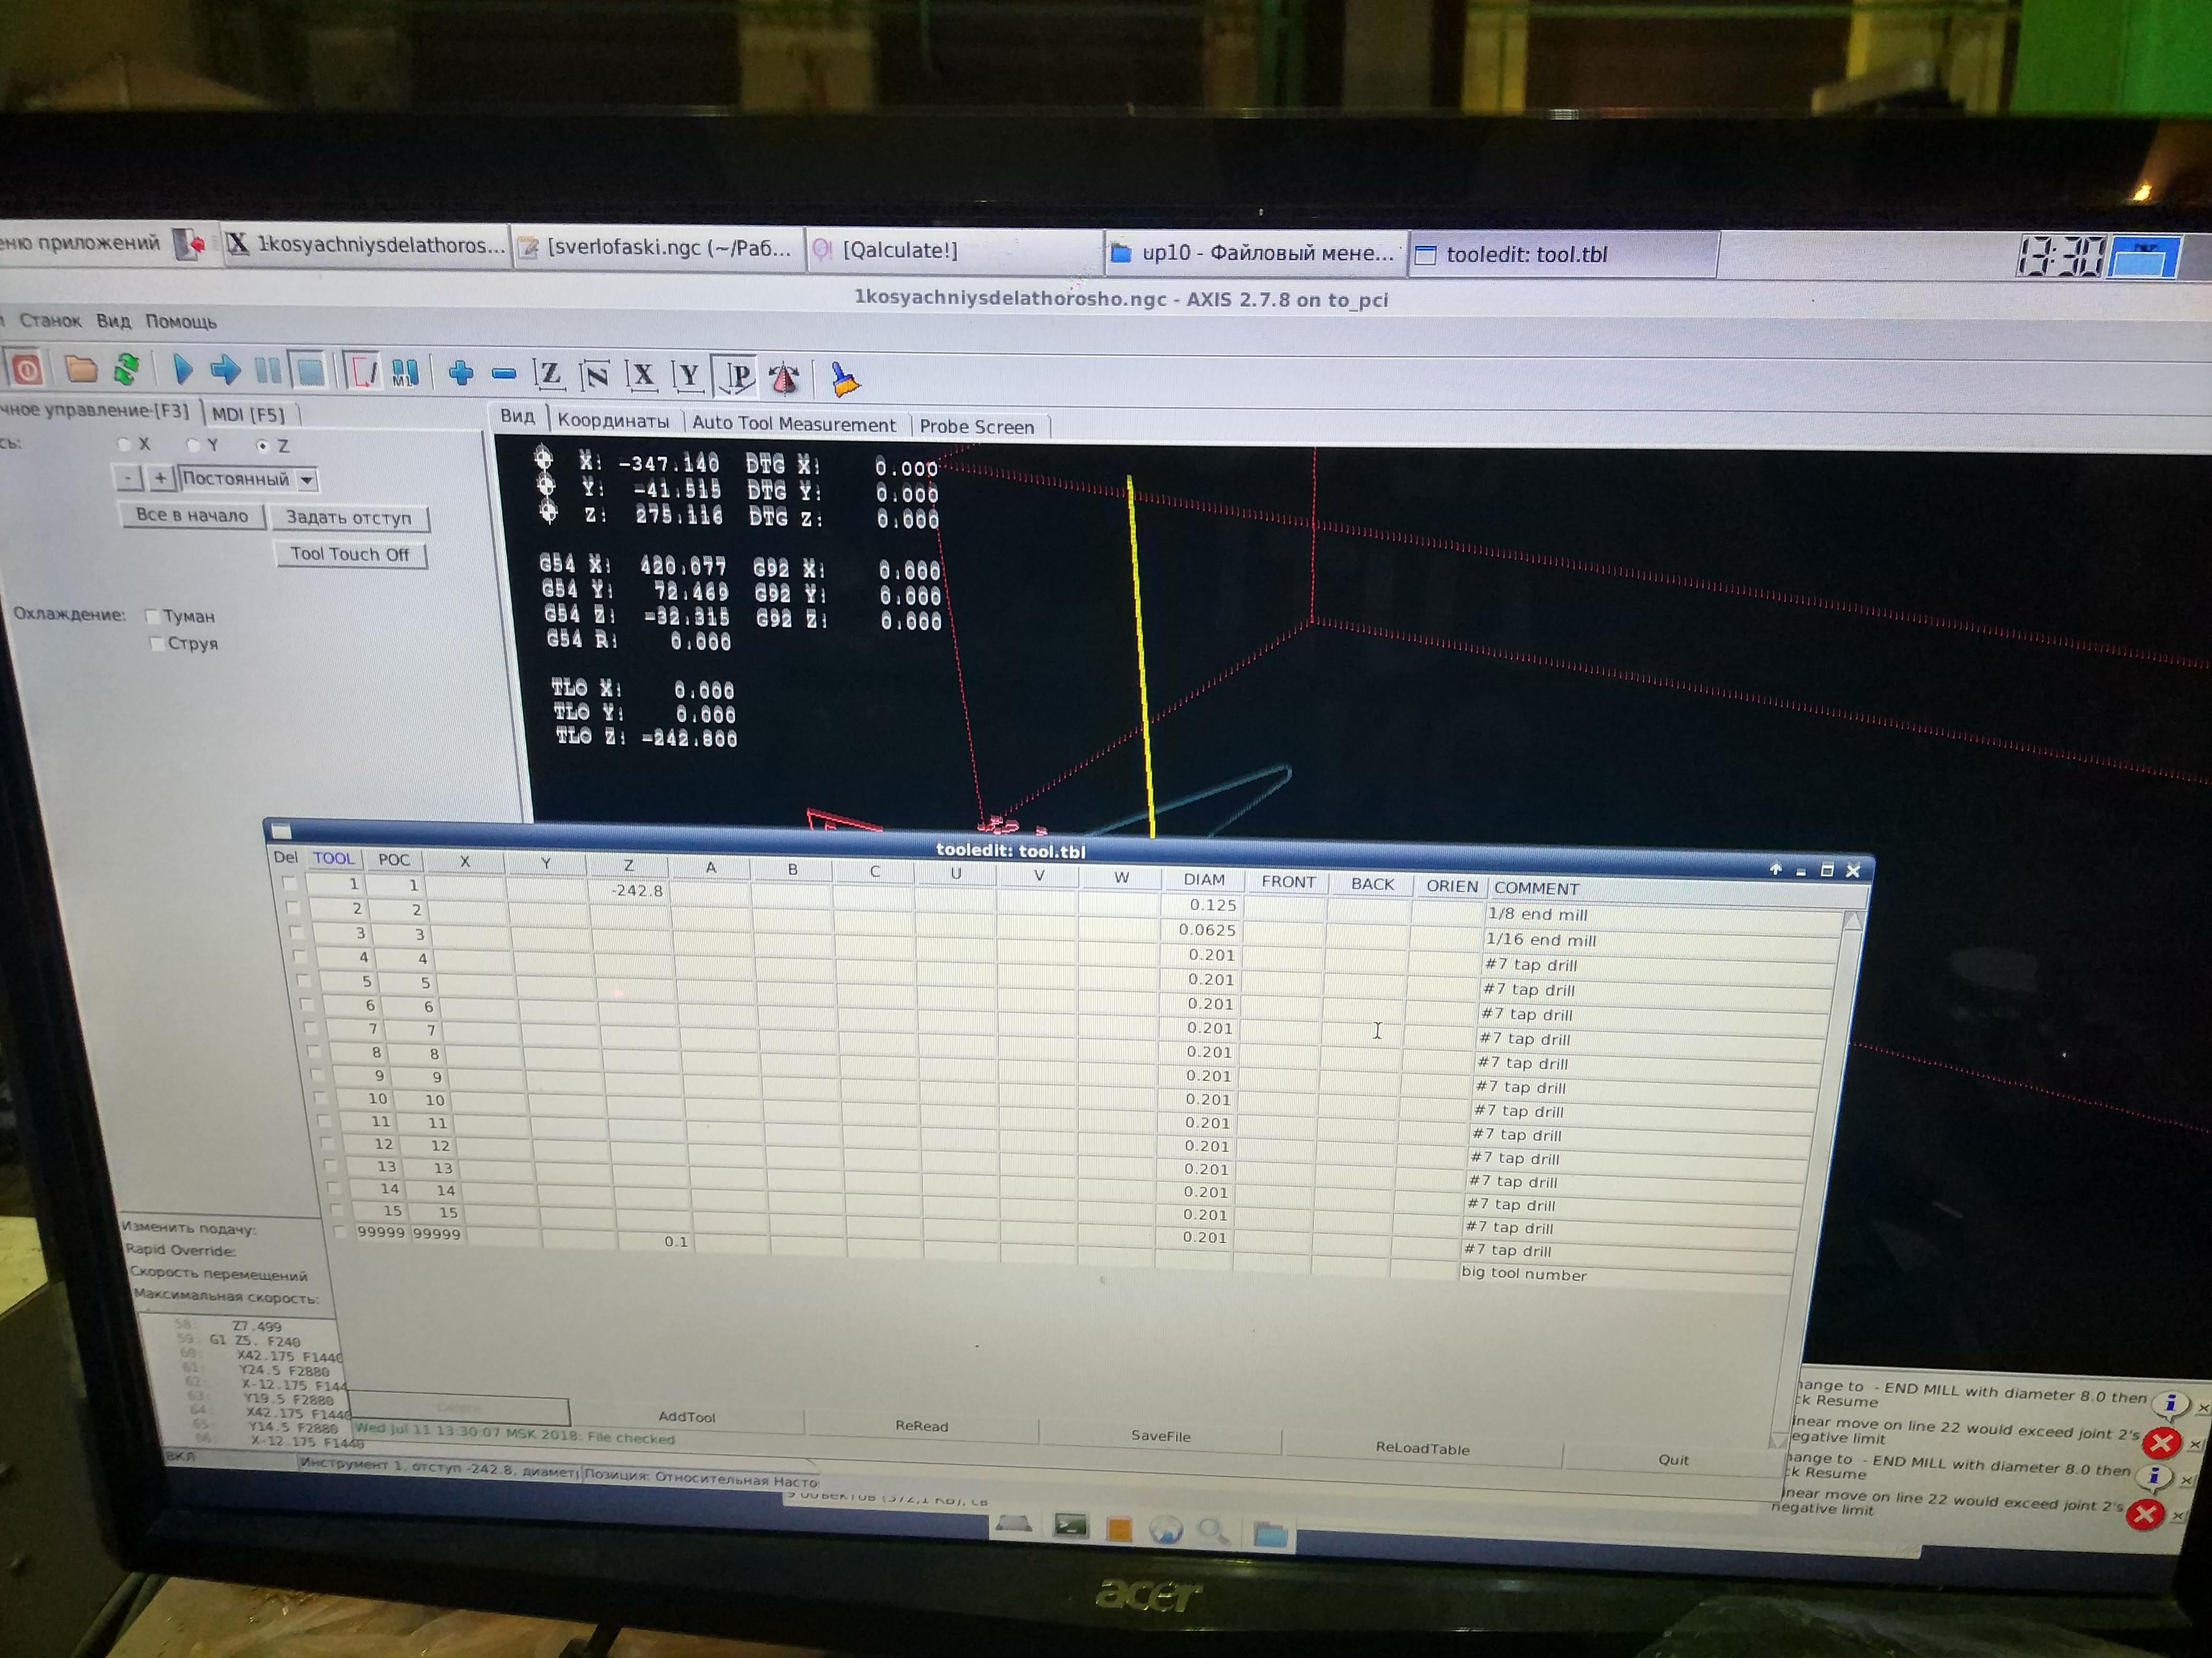Enable the Струя coolant checkbox
This screenshot has height=1658, width=2212.
[157, 643]
